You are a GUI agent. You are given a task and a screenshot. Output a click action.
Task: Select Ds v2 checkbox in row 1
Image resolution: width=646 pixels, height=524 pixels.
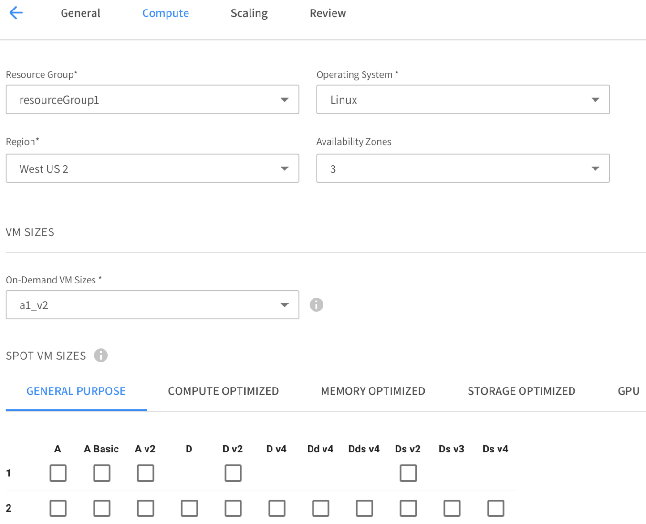pos(408,473)
